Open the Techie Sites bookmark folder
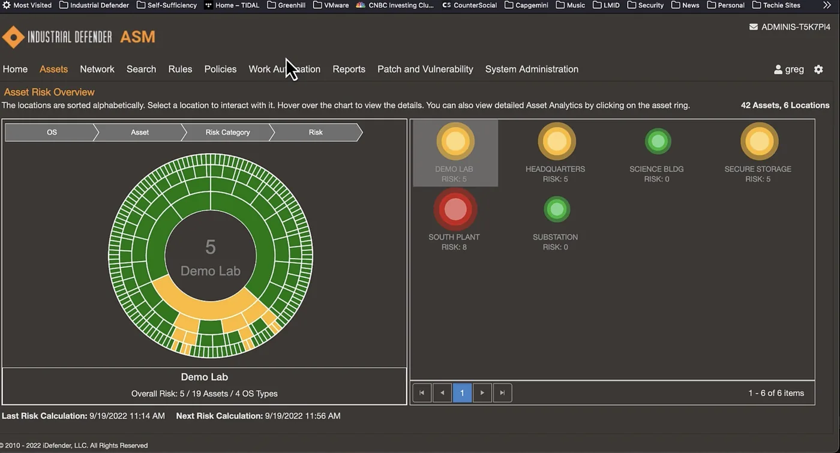 (x=776, y=5)
